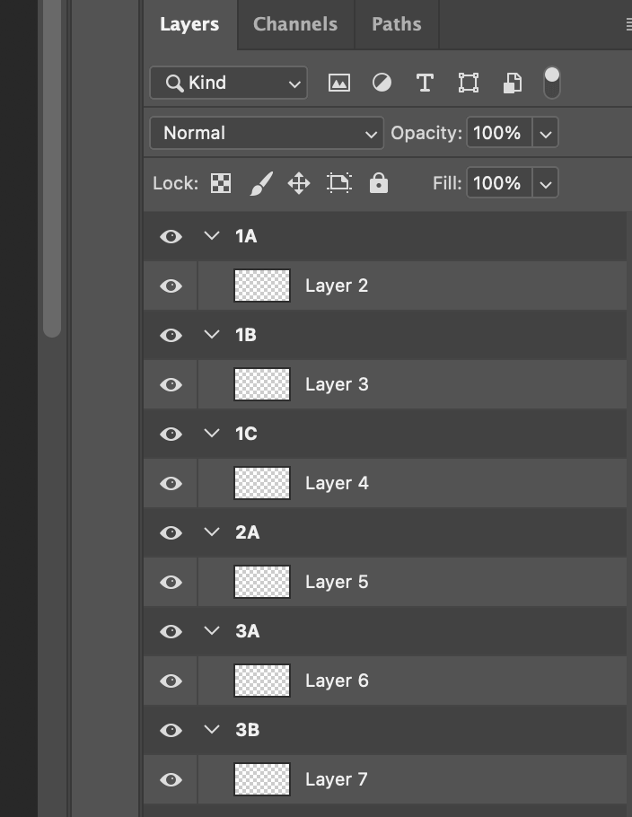
Task: Open the Kind filter dropdown
Action: [227, 83]
